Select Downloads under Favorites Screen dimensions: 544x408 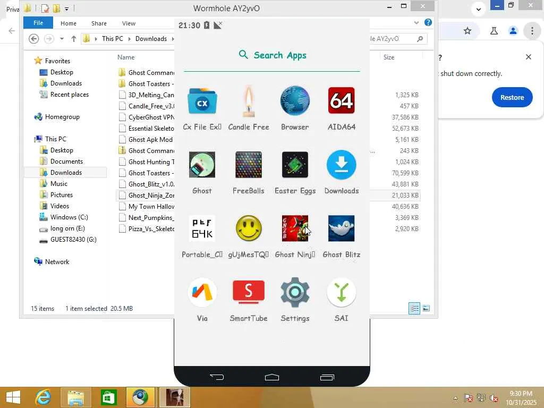(65, 83)
